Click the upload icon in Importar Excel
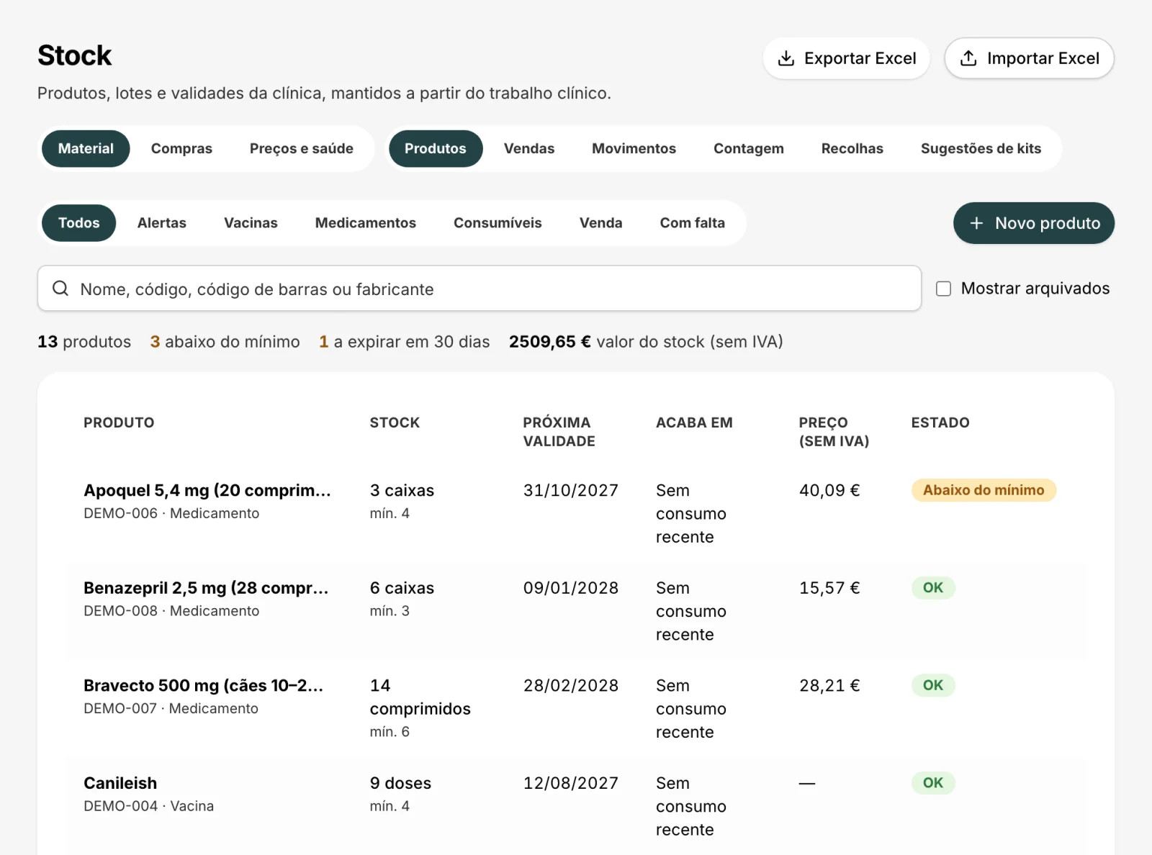The height and width of the screenshot is (855, 1152). 969,58
